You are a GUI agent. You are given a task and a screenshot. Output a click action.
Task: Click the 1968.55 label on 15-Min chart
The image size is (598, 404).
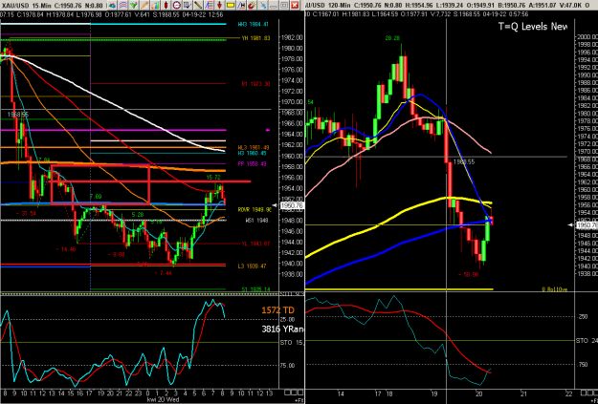pyautogui.click(x=18, y=115)
